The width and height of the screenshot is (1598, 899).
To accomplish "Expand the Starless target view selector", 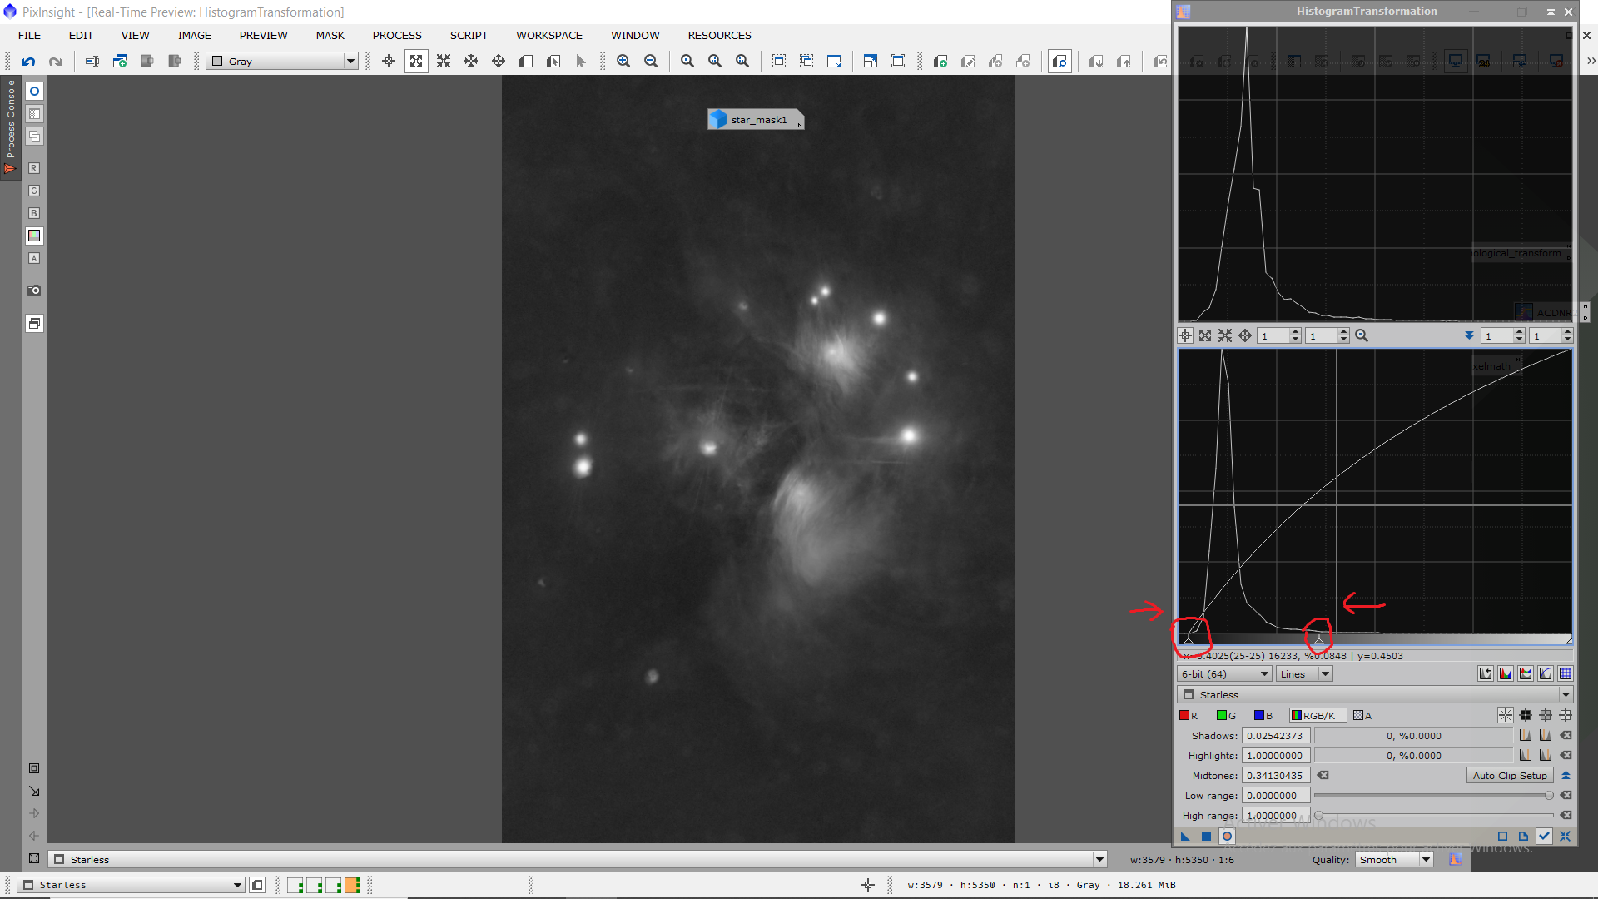I will click(x=1565, y=694).
